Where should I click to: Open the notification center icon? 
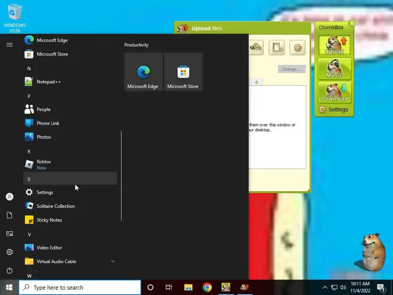pyautogui.click(x=381, y=287)
